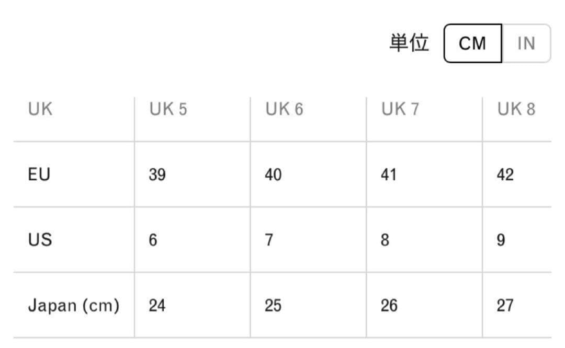The height and width of the screenshot is (348, 565).
Task: Click US size 9 cell
Action: 501,240
